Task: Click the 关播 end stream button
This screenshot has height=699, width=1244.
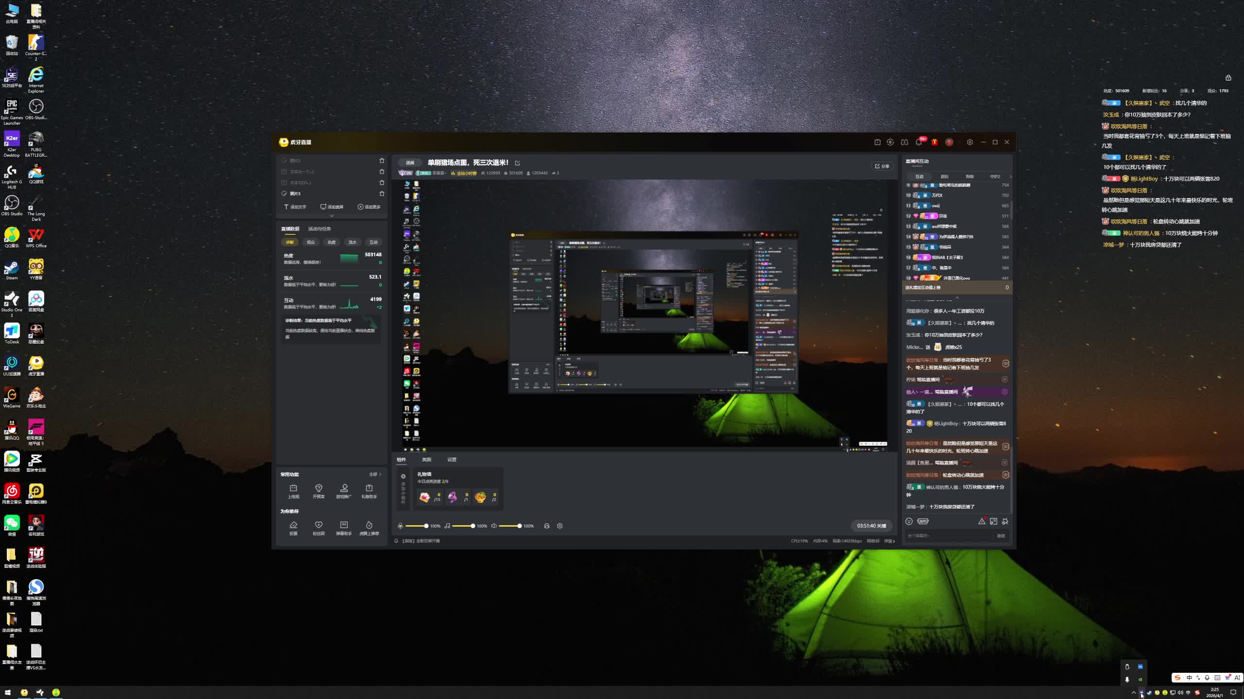Action: click(871, 526)
